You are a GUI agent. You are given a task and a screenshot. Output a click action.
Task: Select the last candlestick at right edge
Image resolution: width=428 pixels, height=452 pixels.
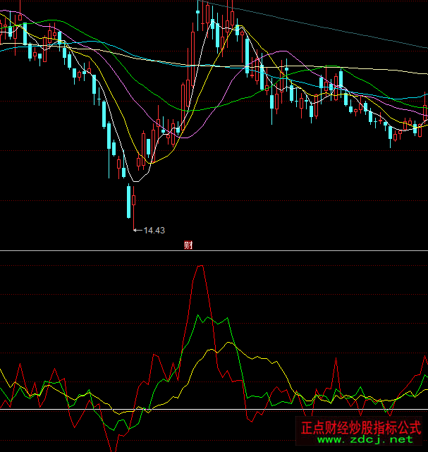424,113
